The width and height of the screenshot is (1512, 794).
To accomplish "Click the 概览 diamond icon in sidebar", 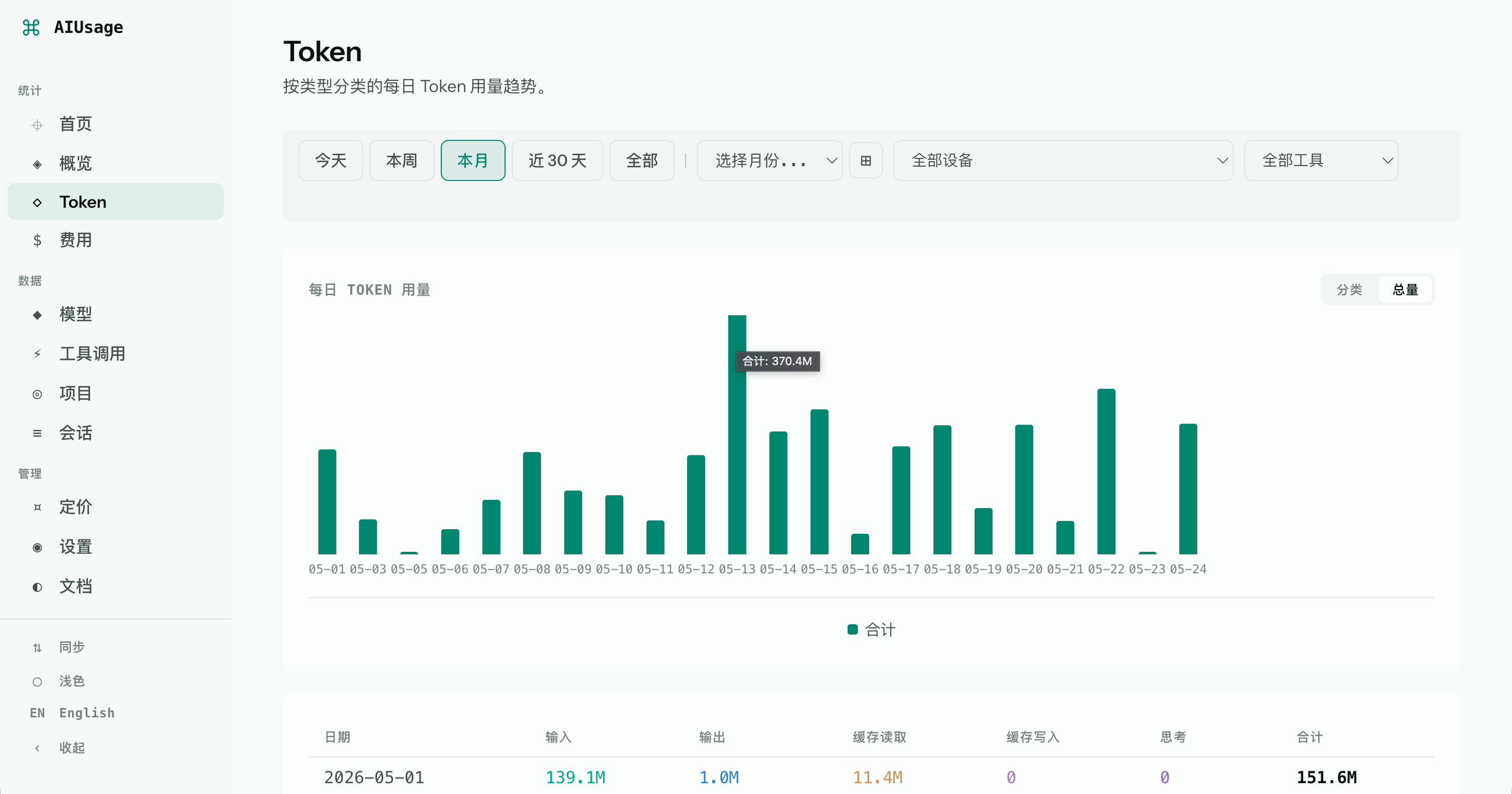I will (37, 164).
